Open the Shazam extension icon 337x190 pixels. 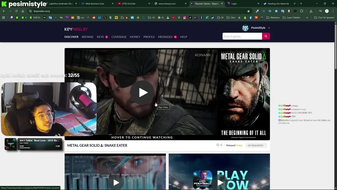(x=276, y=11)
